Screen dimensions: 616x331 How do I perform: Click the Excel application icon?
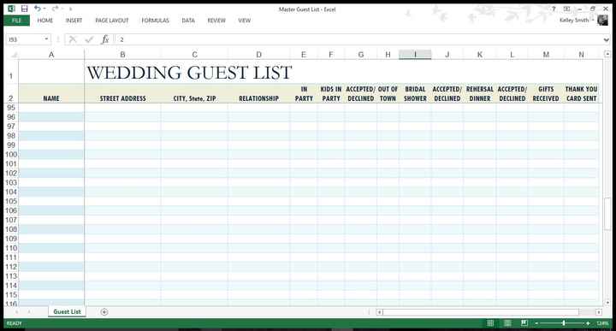[x=11, y=9]
